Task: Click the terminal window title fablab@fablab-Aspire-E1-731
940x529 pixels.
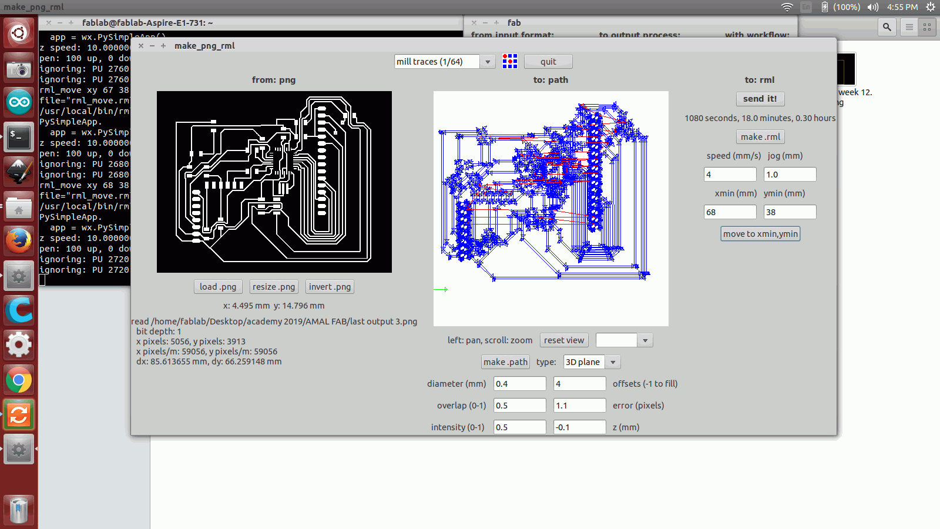Action: (x=147, y=22)
